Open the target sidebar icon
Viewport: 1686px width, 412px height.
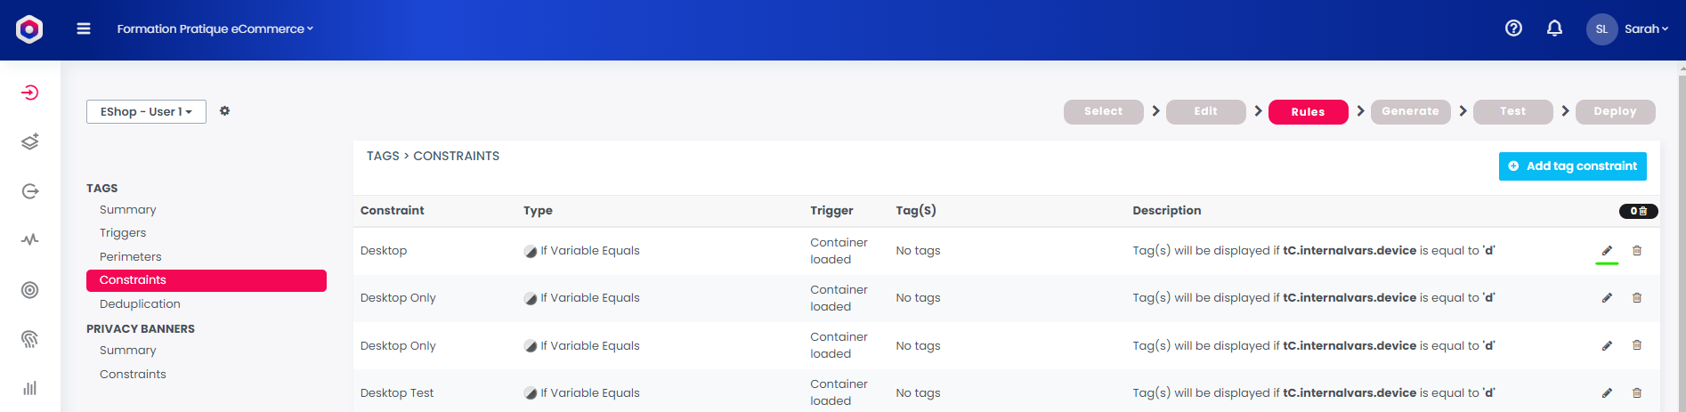click(x=30, y=290)
